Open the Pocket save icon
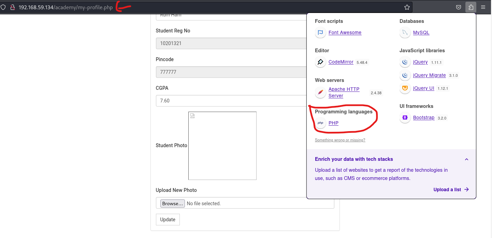492x238 pixels. coord(459,7)
